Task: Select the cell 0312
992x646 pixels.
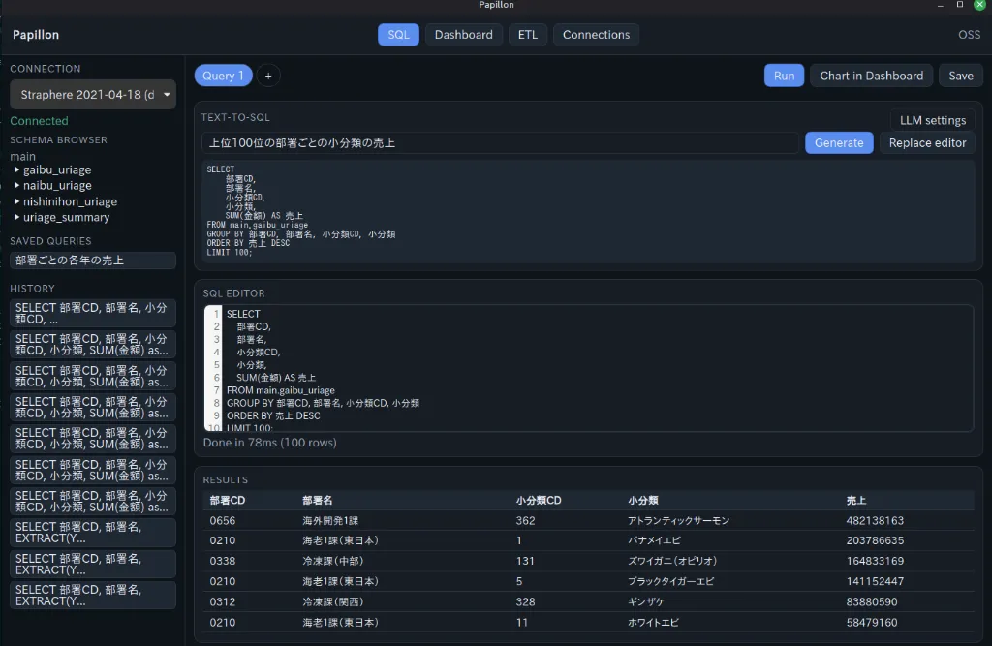Action: (x=223, y=601)
